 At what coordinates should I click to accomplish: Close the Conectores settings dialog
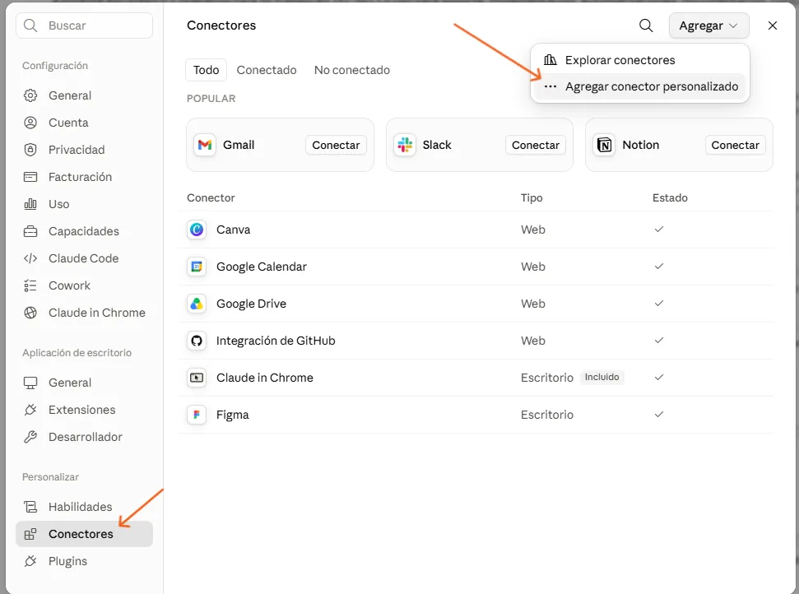773,26
